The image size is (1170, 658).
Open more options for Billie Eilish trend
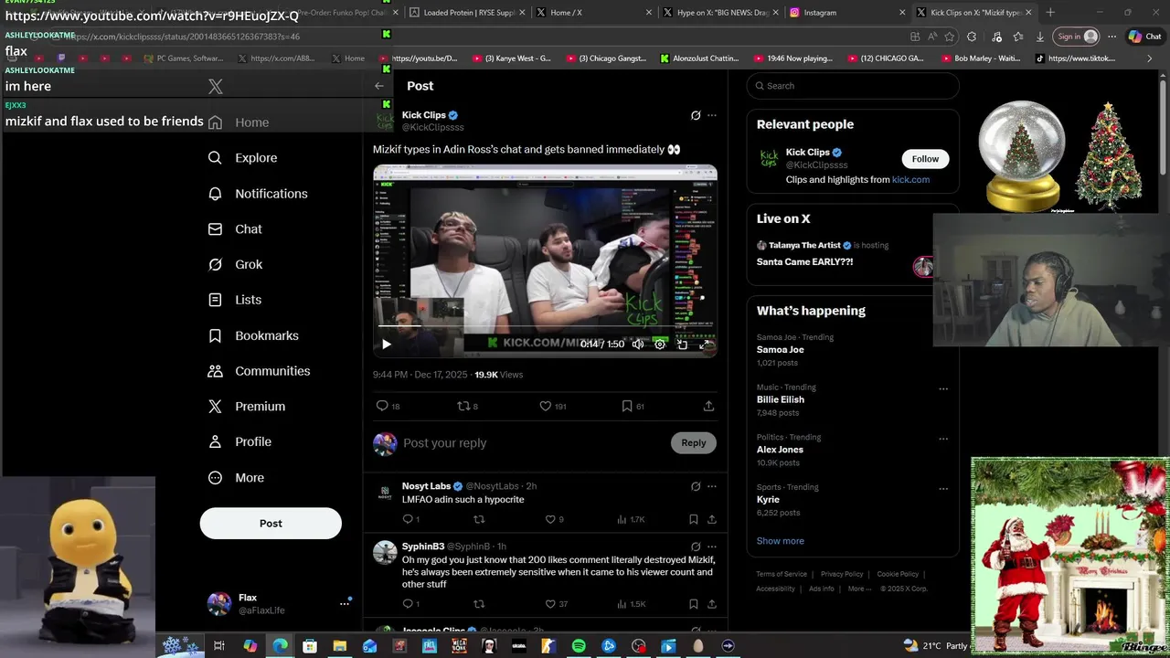tap(943, 388)
